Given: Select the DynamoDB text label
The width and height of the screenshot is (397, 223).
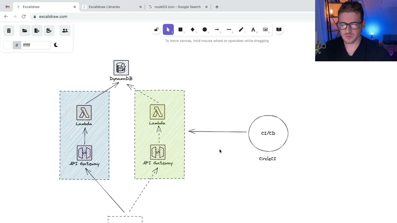Looking at the screenshot, I should 121,79.
